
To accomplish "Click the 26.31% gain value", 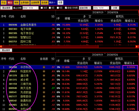I will (66, 76).
